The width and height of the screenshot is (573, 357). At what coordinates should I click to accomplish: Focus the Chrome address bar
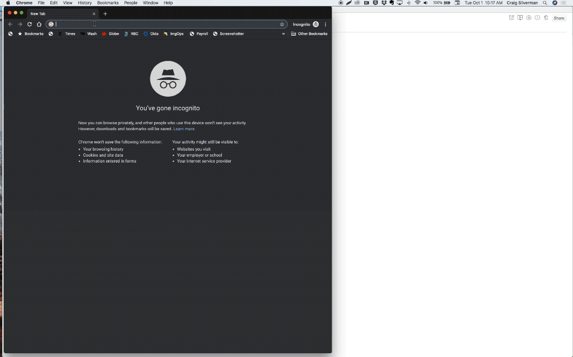pos(166,24)
